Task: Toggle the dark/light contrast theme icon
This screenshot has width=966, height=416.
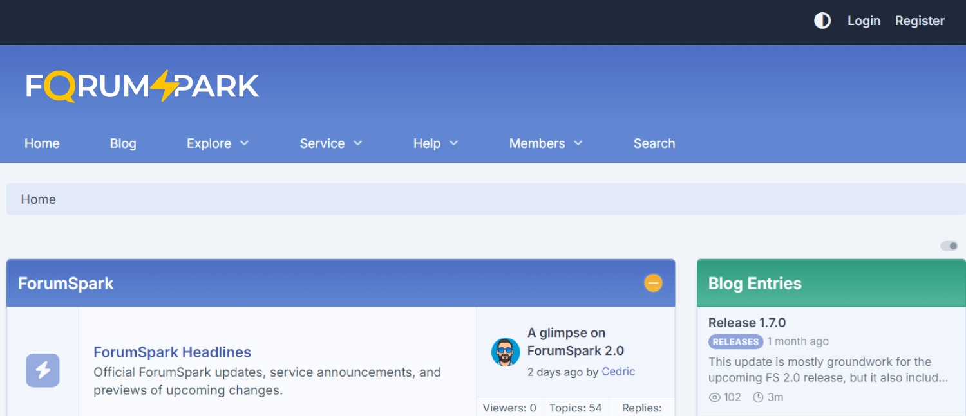Action: click(x=822, y=21)
